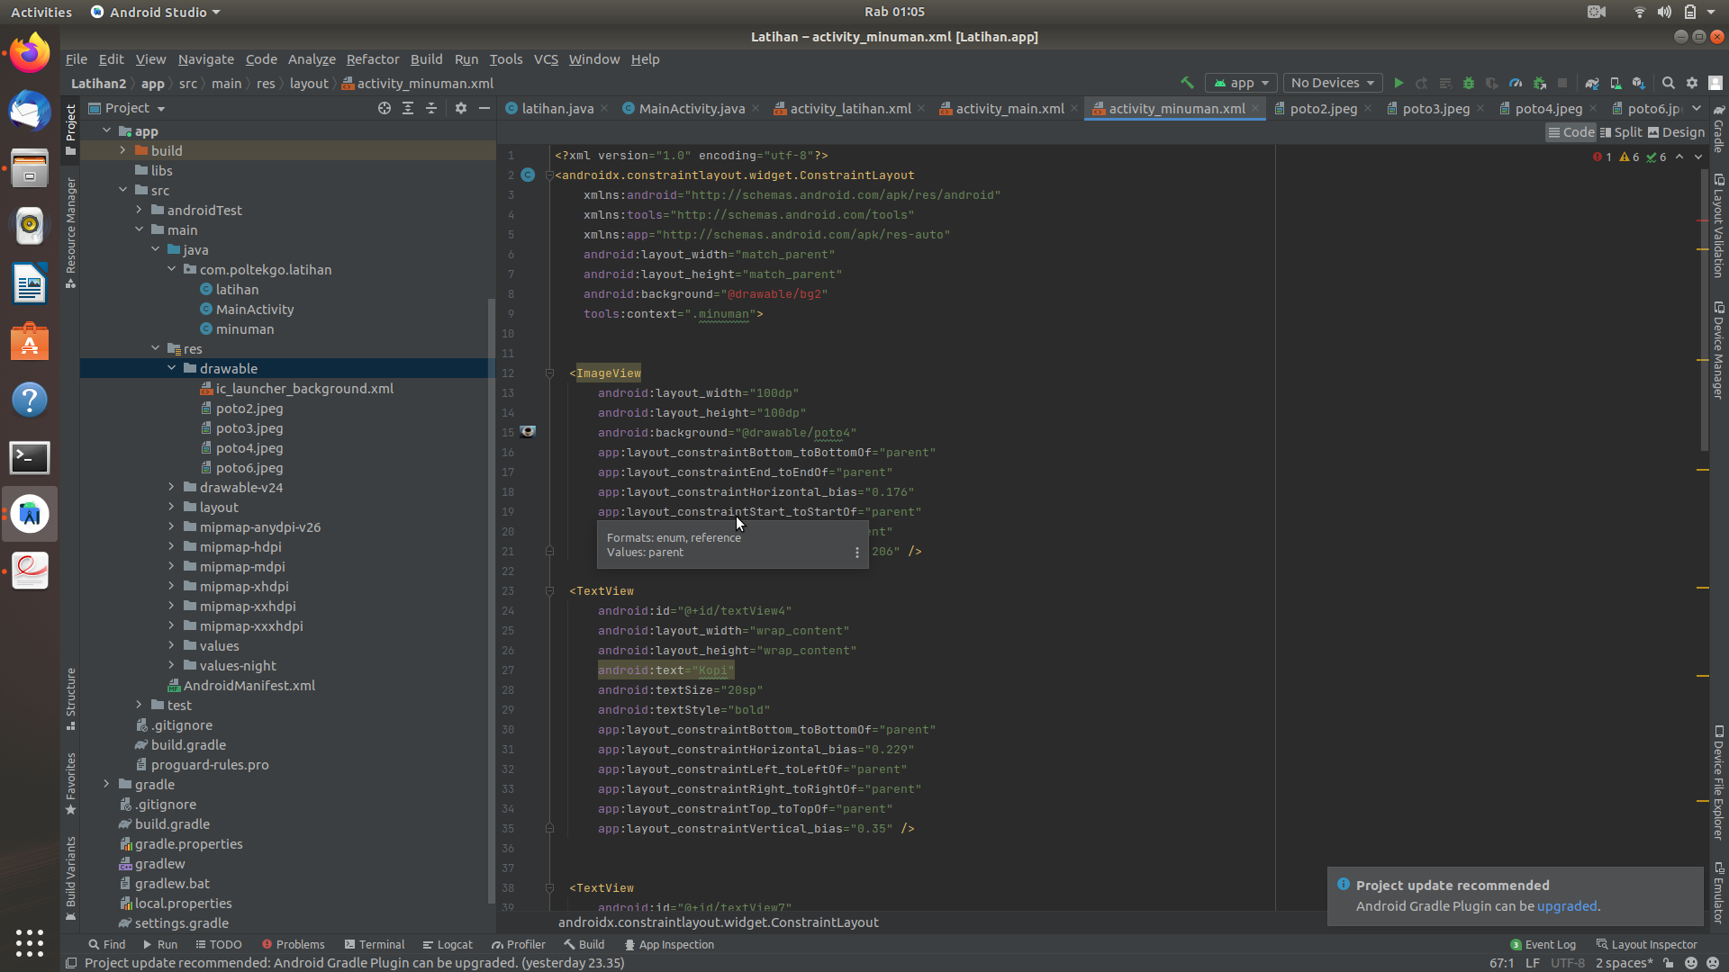Open poto4.jpeg in project tree
Image resolution: width=1729 pixels, height=972 pixels.
249,448
